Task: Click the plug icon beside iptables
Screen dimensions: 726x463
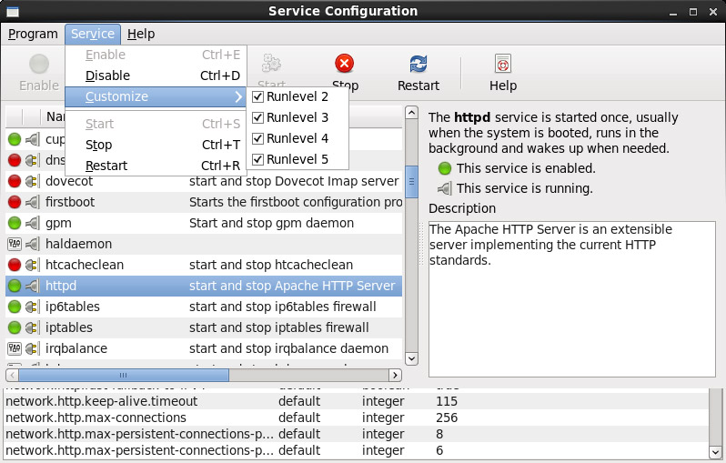Action: (x=32, y=327)
